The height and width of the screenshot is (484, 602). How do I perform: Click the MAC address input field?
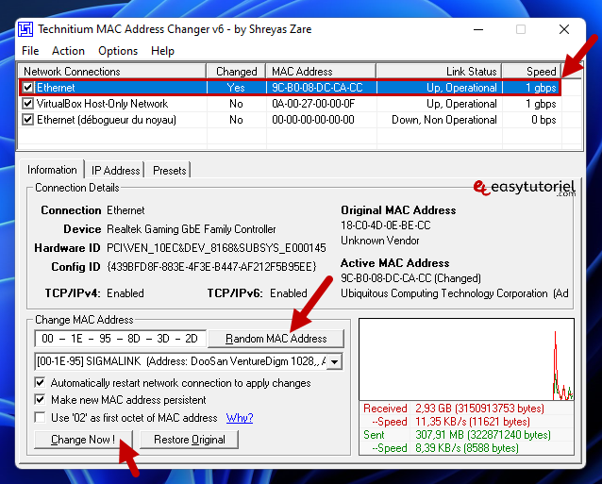120,339
